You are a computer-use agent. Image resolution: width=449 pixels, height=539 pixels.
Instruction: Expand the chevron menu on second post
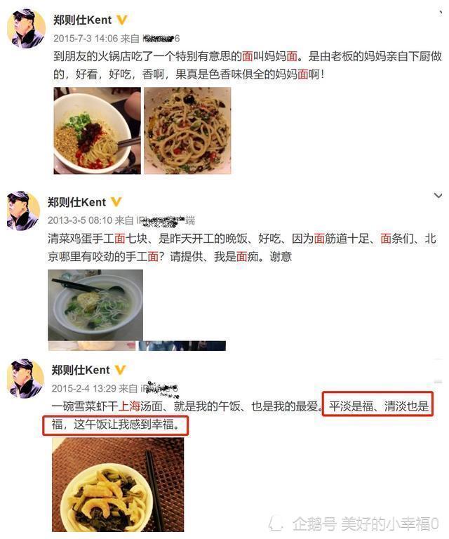click(x=438, y=196)
